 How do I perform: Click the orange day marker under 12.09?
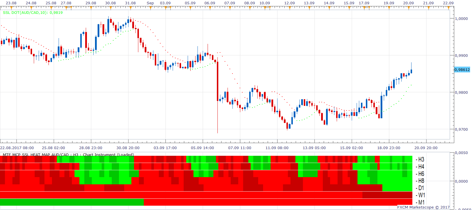coord(289,8)
